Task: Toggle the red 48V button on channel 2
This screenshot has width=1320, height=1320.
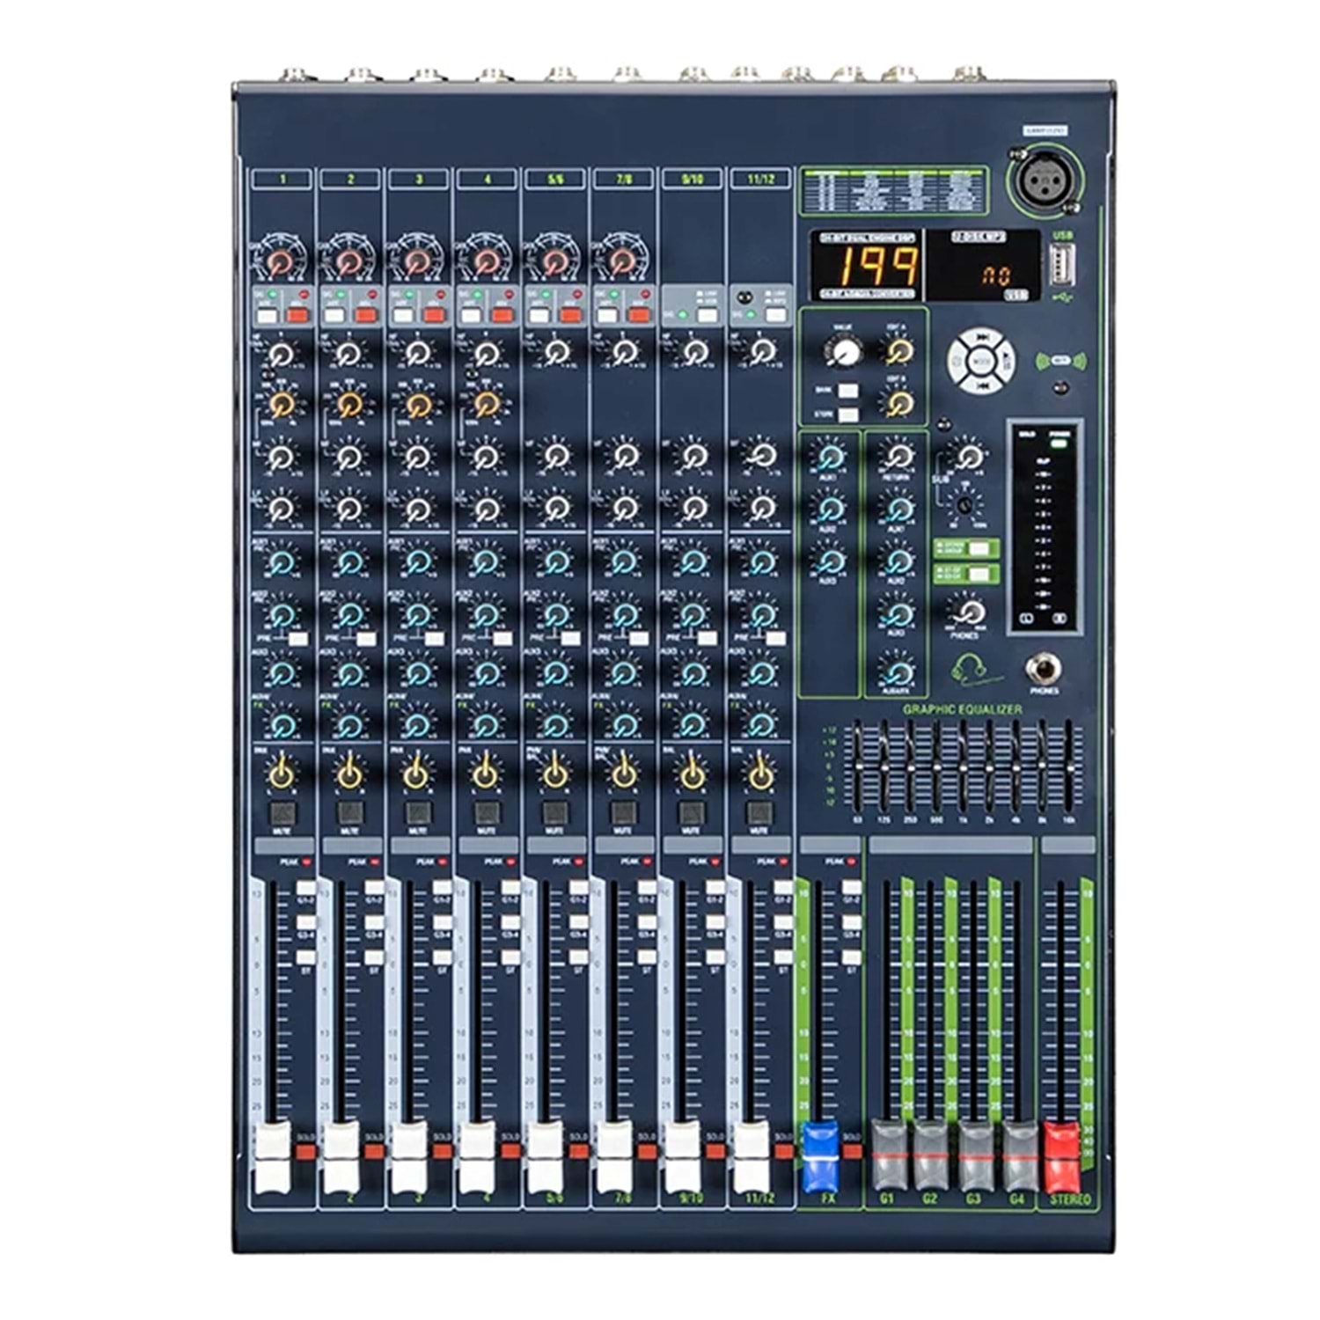Action: pyautogui.click(x=365, y=315)
